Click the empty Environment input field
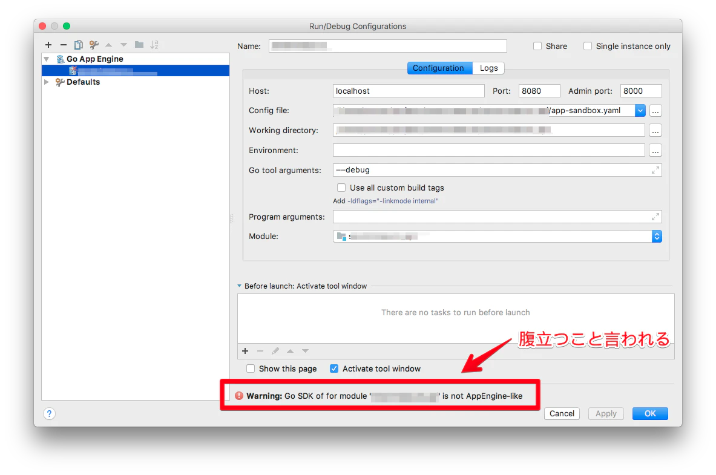Viewport: 716px width, 475px height. point(488,150)
